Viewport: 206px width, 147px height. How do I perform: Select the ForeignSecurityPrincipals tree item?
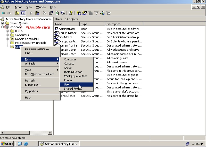pyautogui.click(x=31, y=43)
